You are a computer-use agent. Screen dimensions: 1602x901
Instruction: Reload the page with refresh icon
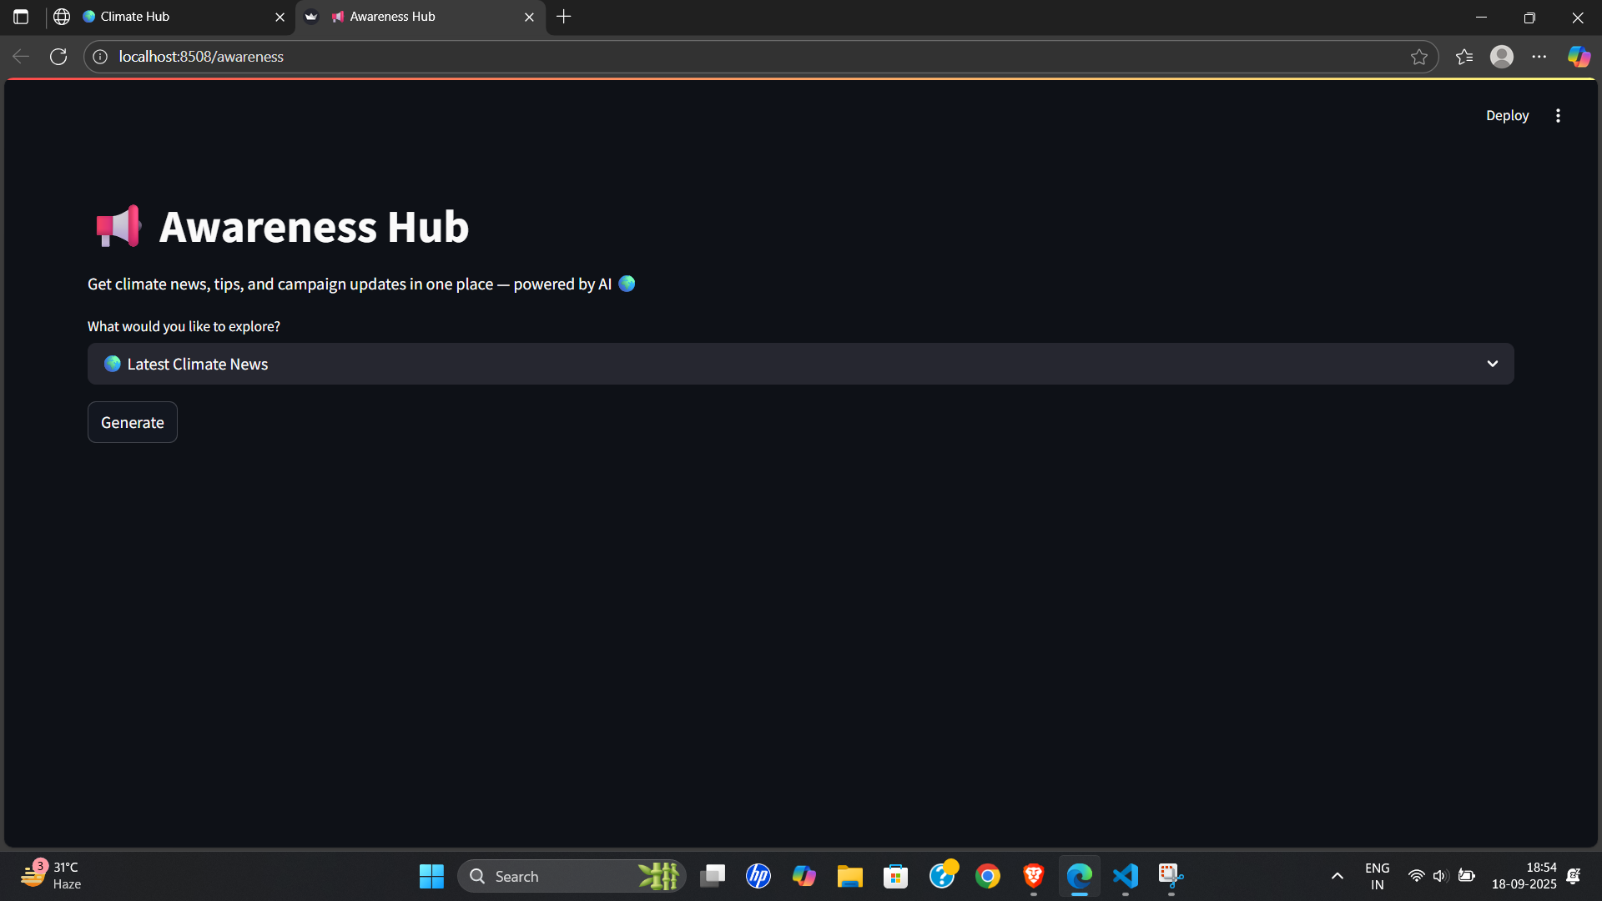(58, 57)
